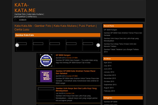Open the Latte Kopi post thumbnail placeholder
The height and width of the screenshot is (105, 158).
click(x=46, y=93)
